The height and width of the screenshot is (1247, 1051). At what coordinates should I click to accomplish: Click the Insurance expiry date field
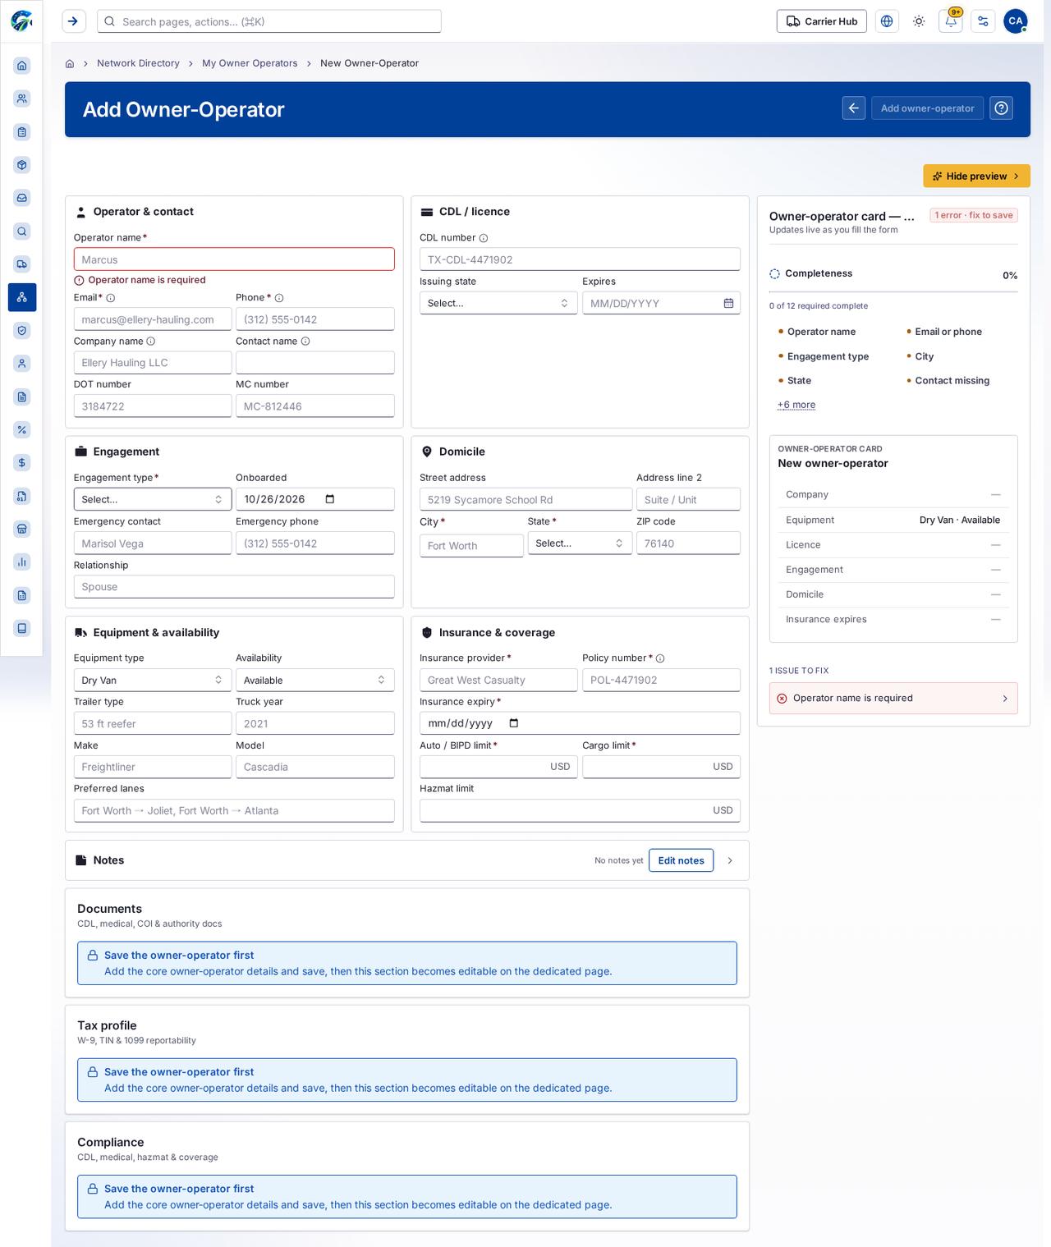tap(580, 723)
